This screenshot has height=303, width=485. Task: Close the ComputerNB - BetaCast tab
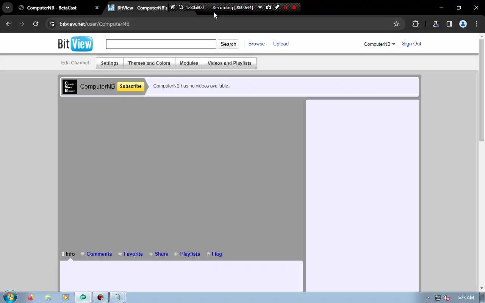pos(97,8)
